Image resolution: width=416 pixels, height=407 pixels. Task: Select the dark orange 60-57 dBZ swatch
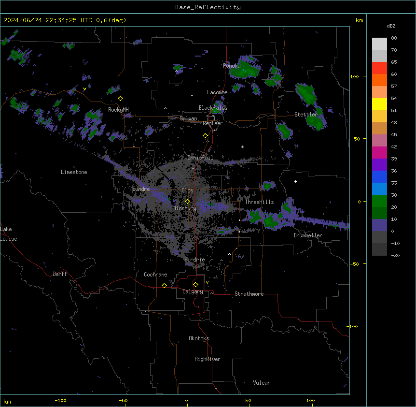tap(379, 80)
